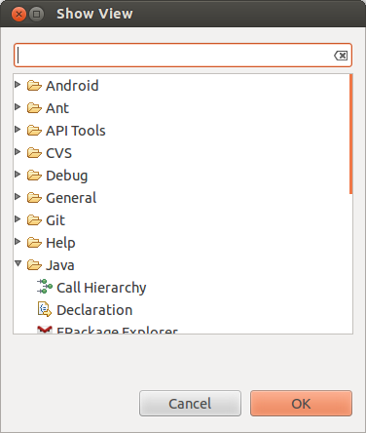This screenshot has width=366, height=433.
Task: Expand the Ant category
Action: [x=18, y=107]
